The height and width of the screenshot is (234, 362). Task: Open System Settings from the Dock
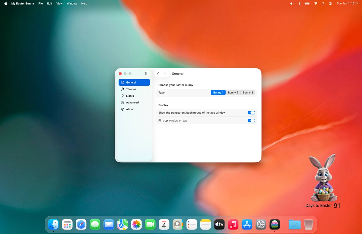(x=261, y=224)
